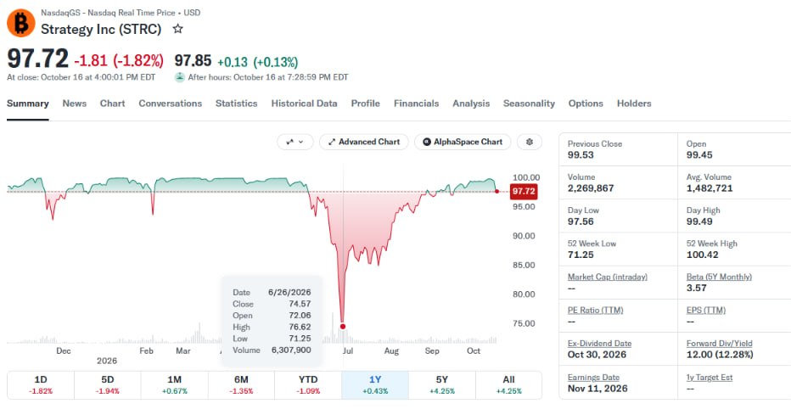Click the Volume value 2,269,867
The height and width of the screenshot is (409, 791).
pos(591,188)
